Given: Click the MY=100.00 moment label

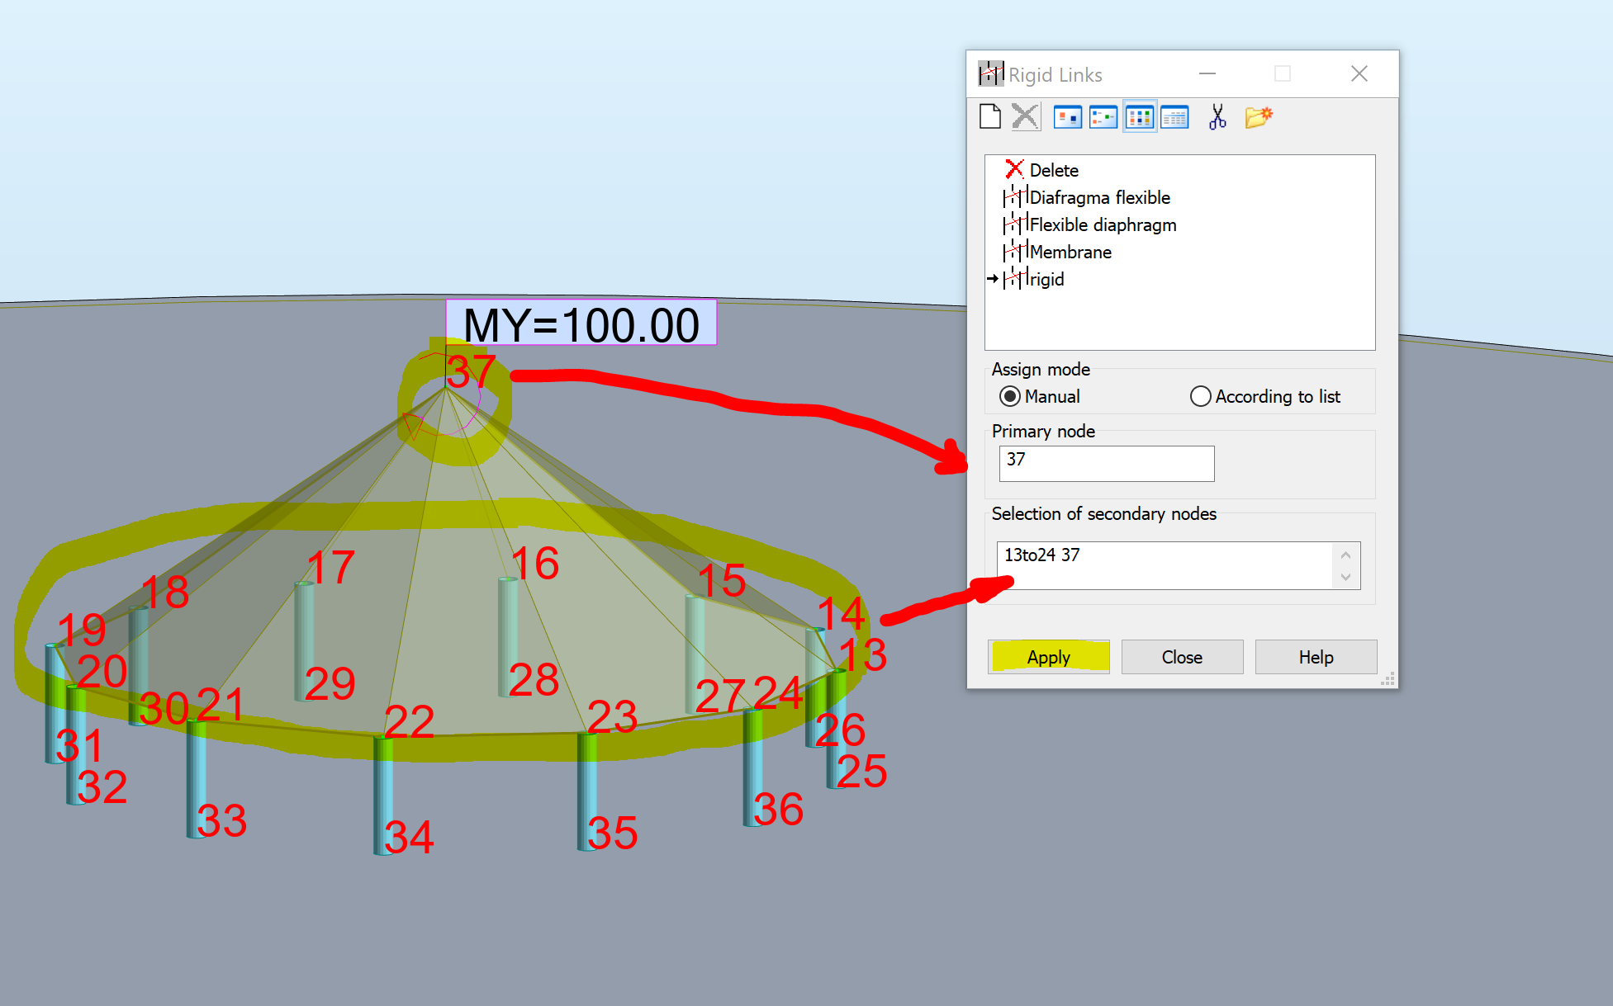Looking at the screenshot, I should [x=581, y=323].
